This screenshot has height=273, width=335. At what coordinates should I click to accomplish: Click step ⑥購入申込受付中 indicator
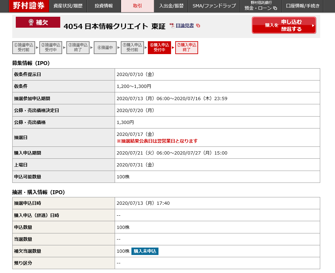pos(159,47)
